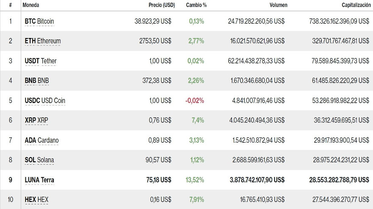Select the BNB coin link
Image resolution: width=373 pixels, height=209 pixels.
37,81
